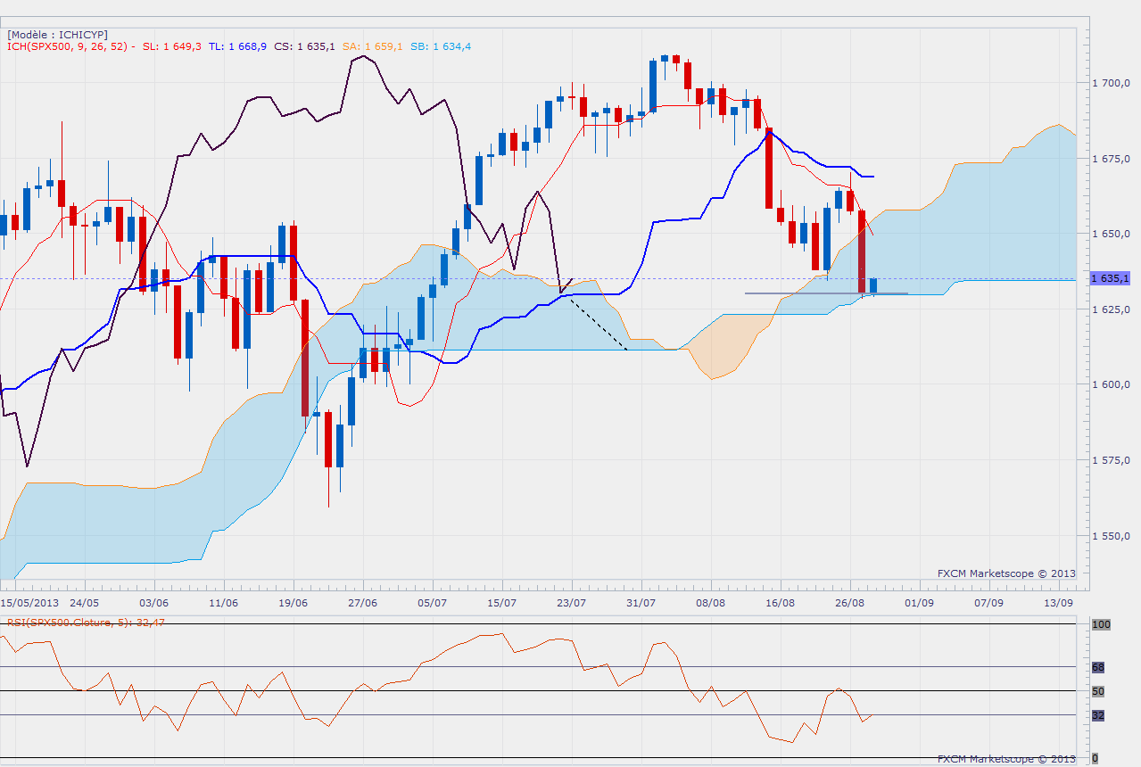The image size is (1141, 767).
Task: Click the 19/06 date label
Action: pos(294,602)
